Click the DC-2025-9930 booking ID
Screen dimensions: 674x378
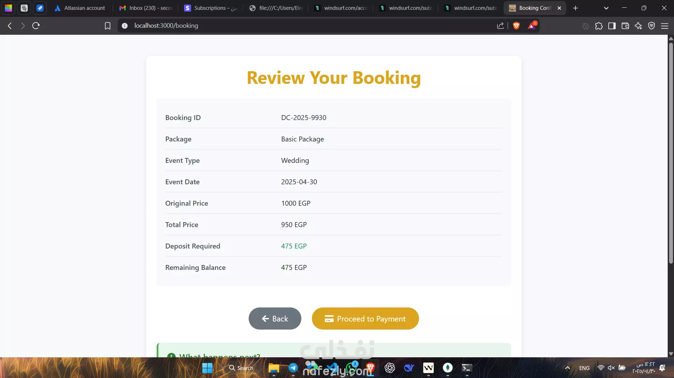coord(303,118)
